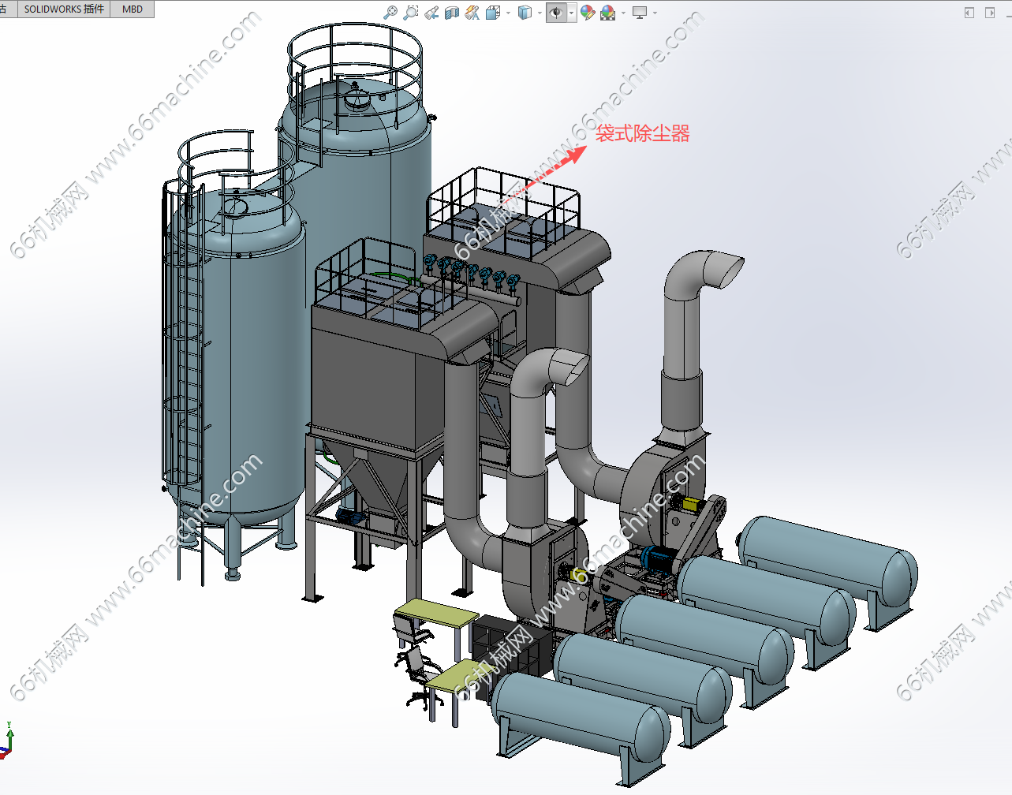Select the Zoom to Area tool
1012x795 pixels.
coord(410,13)
